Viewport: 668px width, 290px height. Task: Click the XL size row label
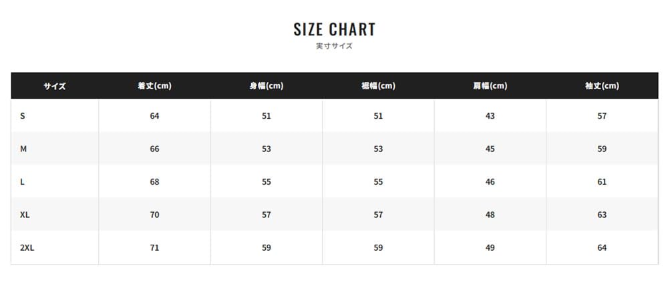(25, 215)
